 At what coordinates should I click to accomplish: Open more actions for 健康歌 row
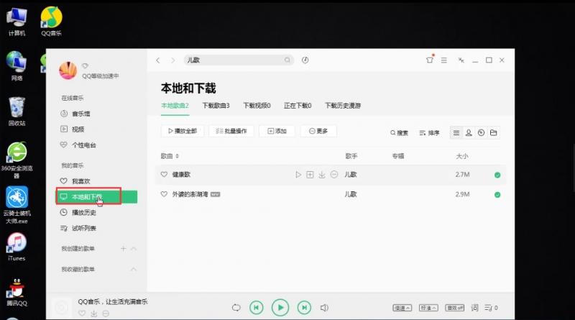coord(333,175)
